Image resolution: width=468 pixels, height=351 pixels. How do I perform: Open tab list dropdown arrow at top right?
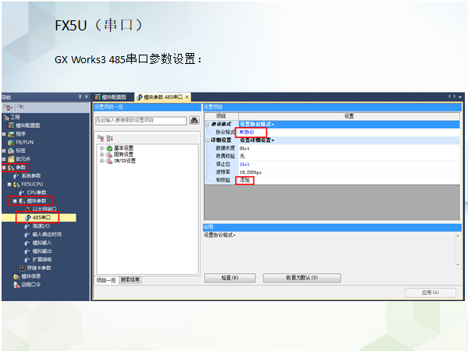pos(460,97)
